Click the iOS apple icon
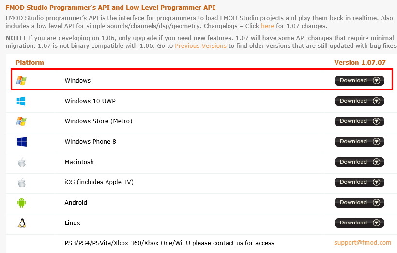The width and height of the screenshot is (397, 253). click(21, 182)
